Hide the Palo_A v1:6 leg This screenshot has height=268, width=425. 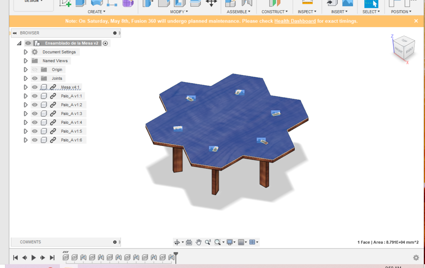pos(35,140)
